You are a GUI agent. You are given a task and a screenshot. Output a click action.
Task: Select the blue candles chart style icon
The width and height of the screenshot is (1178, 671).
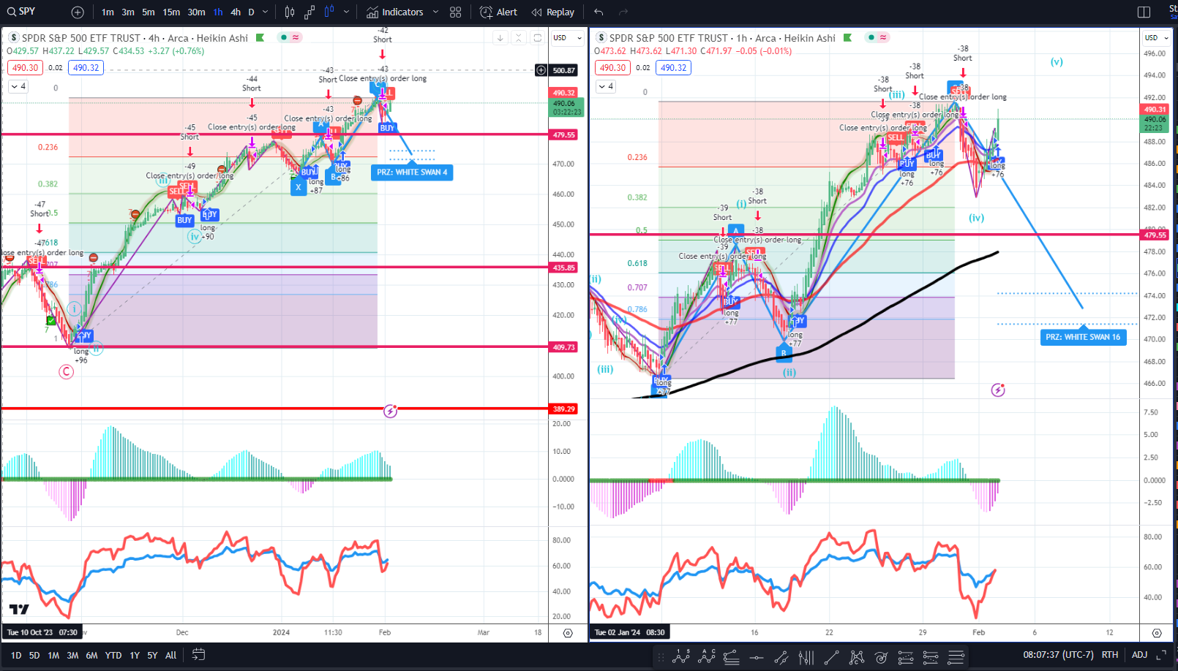329,12
